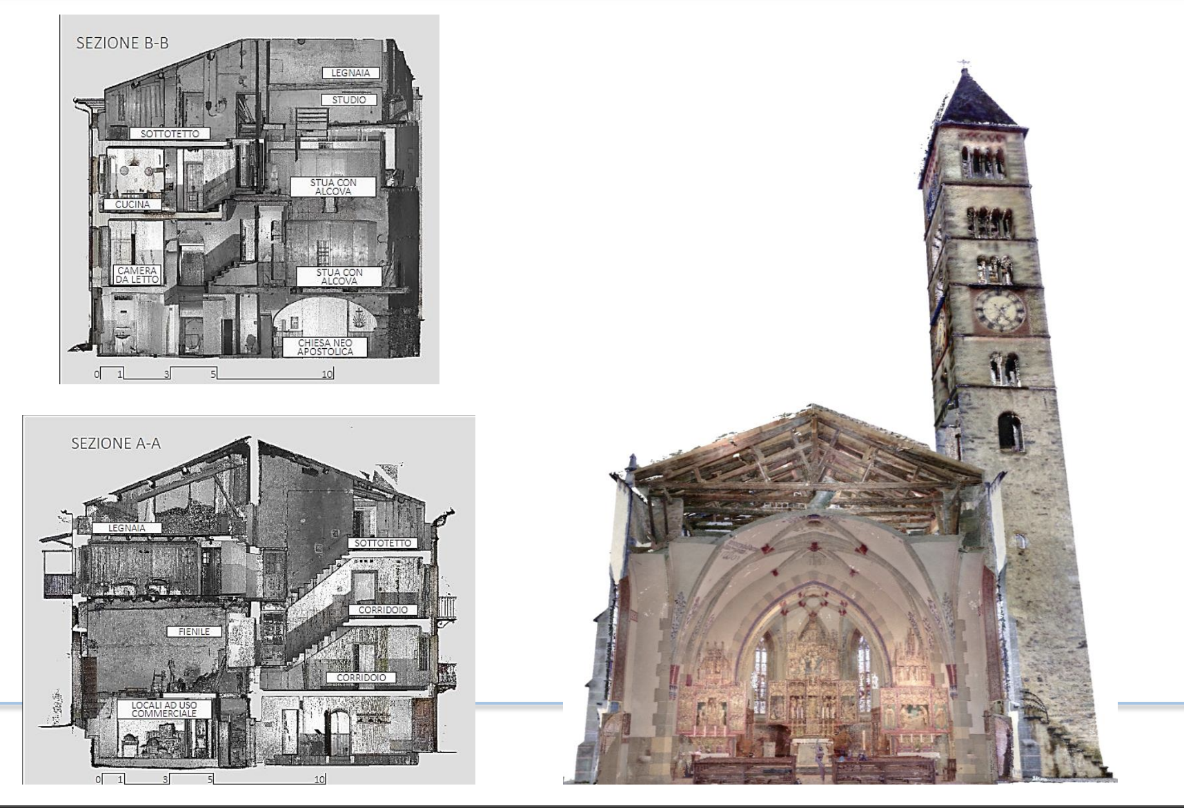Screen dimensions: 1184x808
Task: Click the LEGNAIA label in section A-A
Action: [127, 528]
